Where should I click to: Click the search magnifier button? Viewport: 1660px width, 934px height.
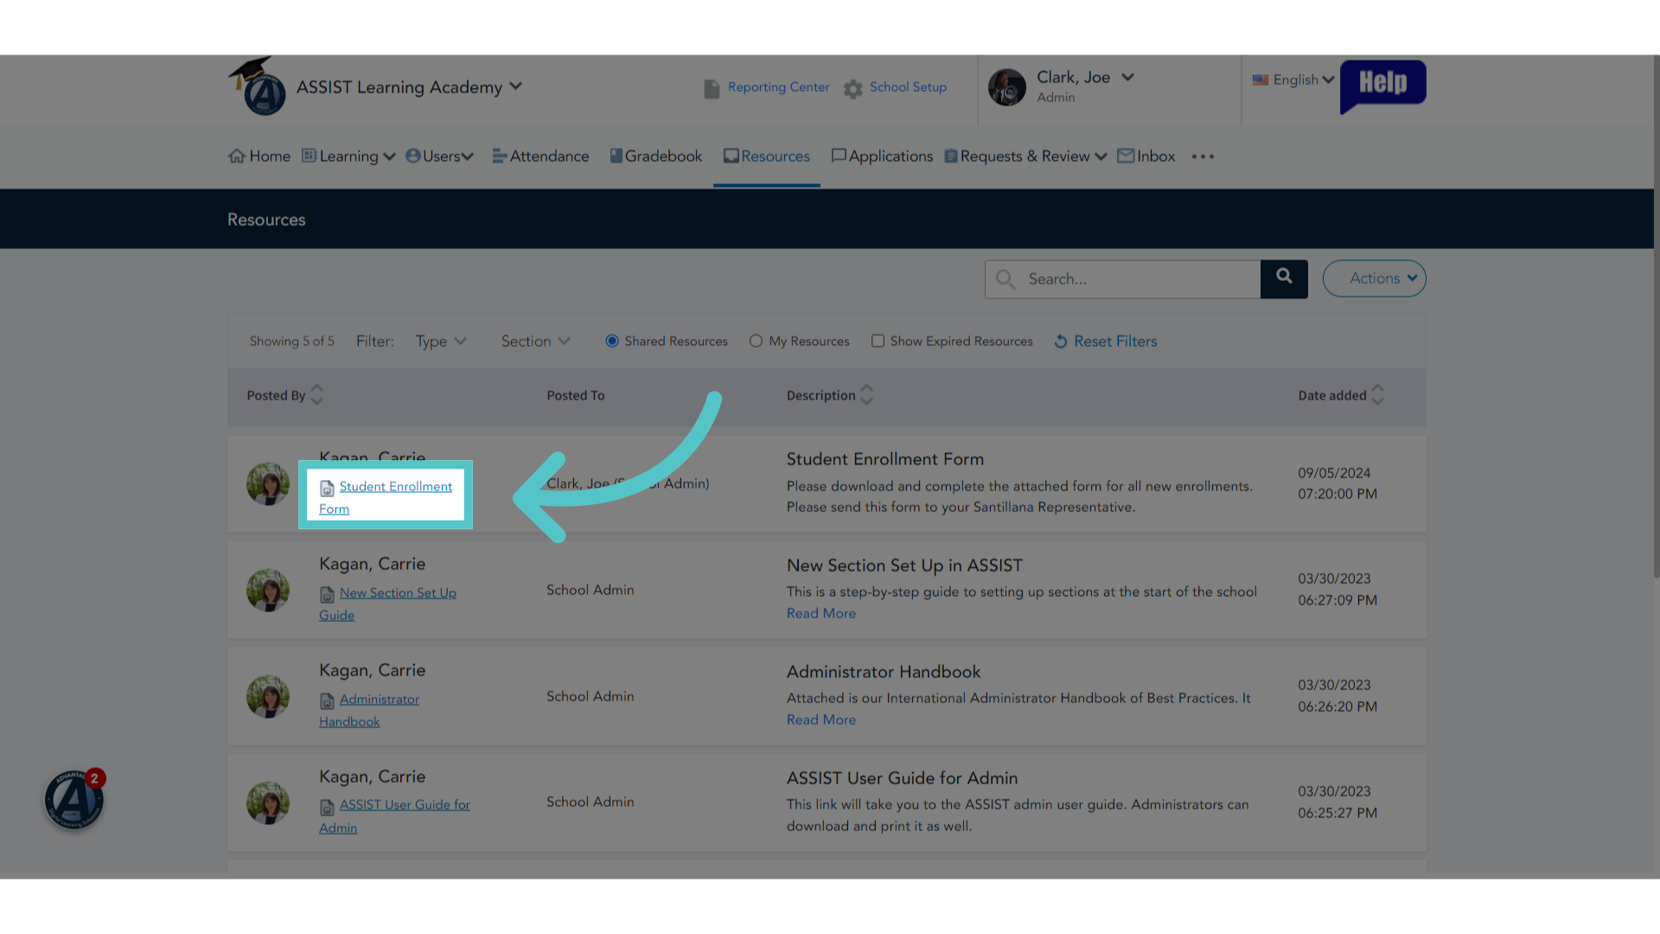click(x=1284, y=278)
